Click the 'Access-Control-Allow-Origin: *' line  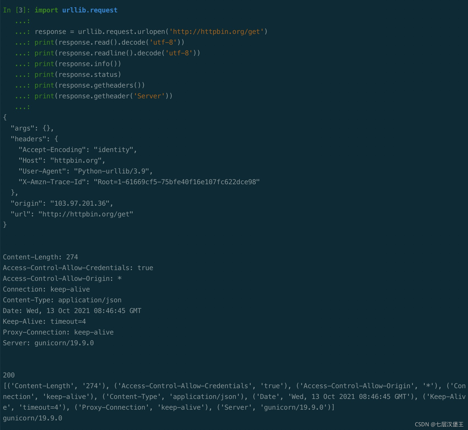[x=62, y=279]
